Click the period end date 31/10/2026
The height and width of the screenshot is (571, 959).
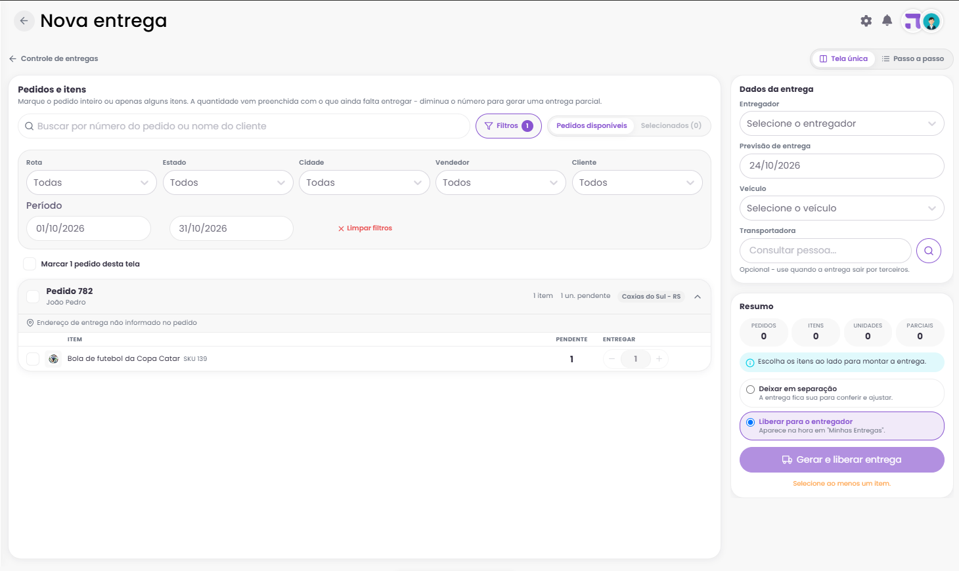tap(231, 228)
